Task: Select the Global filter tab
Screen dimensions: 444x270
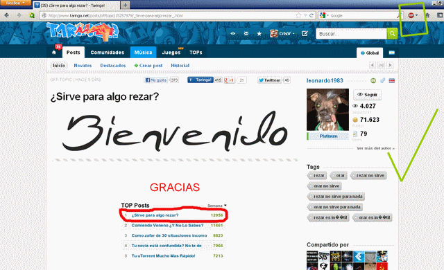Action: pos(370,53)
